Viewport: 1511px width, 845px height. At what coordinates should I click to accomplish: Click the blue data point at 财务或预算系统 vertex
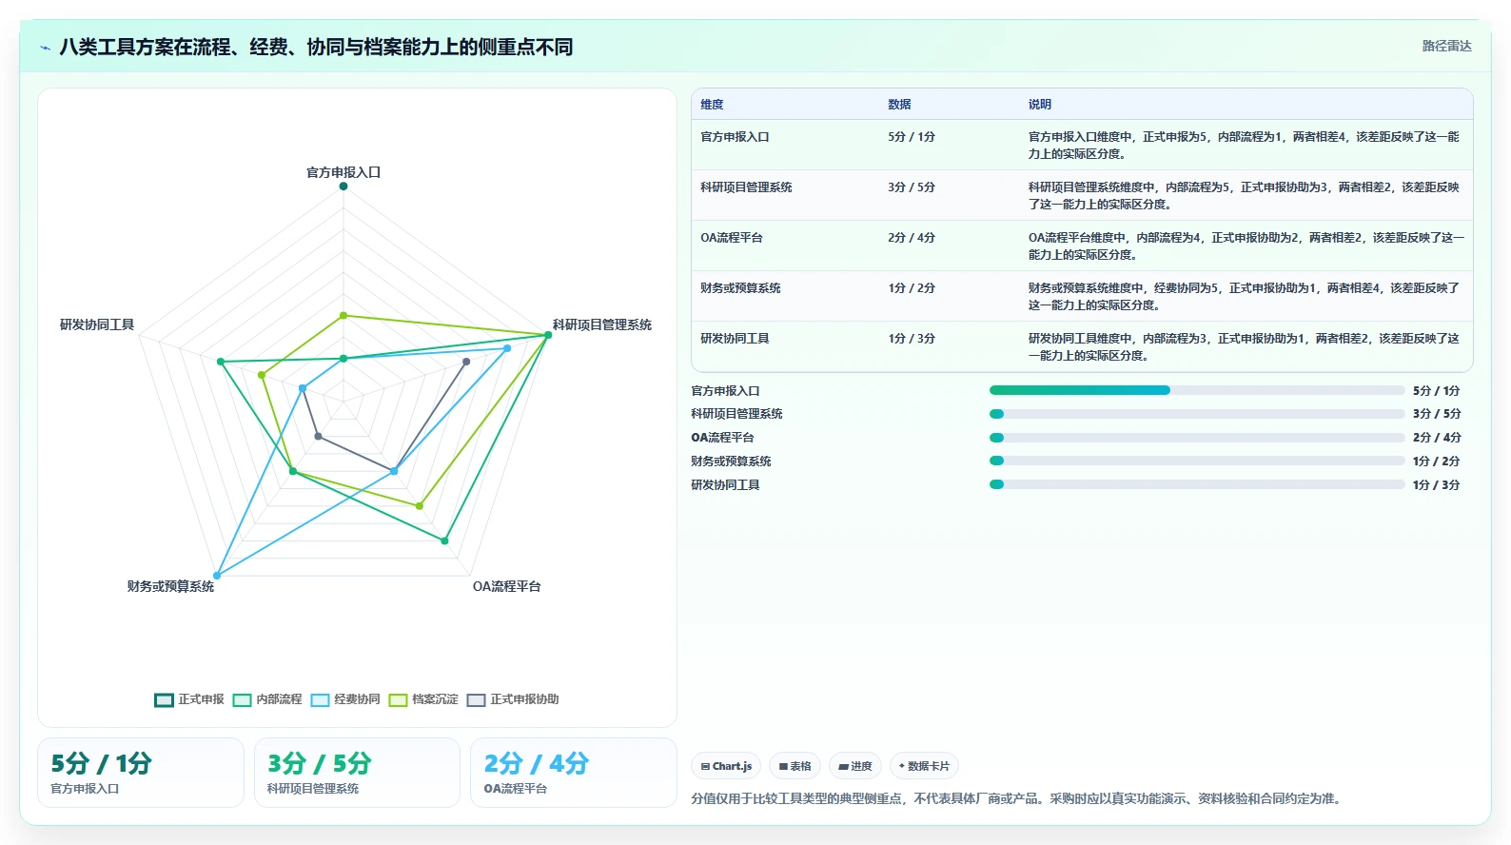[218, 576]
